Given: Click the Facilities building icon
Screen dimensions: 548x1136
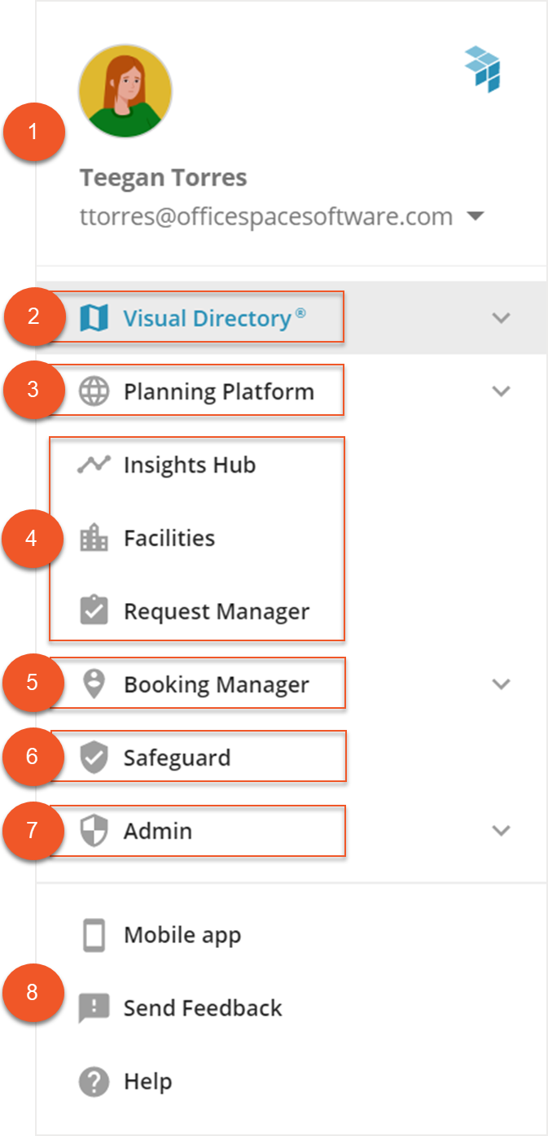Looking at the screenshot, I should pyautogui.click(x=96, y=537).
